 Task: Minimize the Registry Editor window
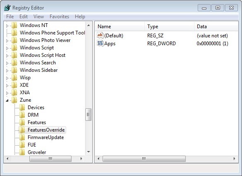point(204,8)
